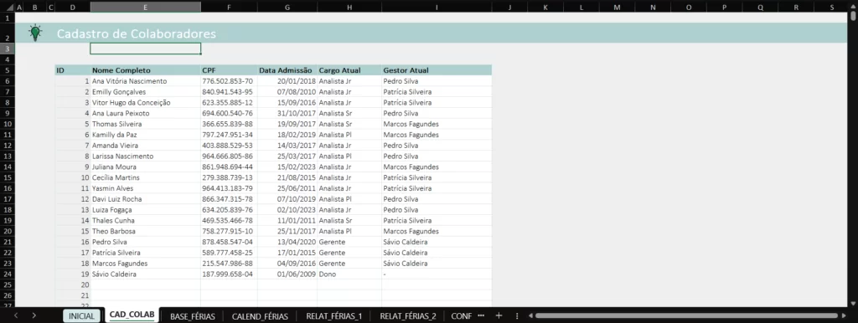The width and height of the screenshot is (858, 323).
Task: Open the CALEND_FÉRIAS sheet tab
Action: click(260, 316)
